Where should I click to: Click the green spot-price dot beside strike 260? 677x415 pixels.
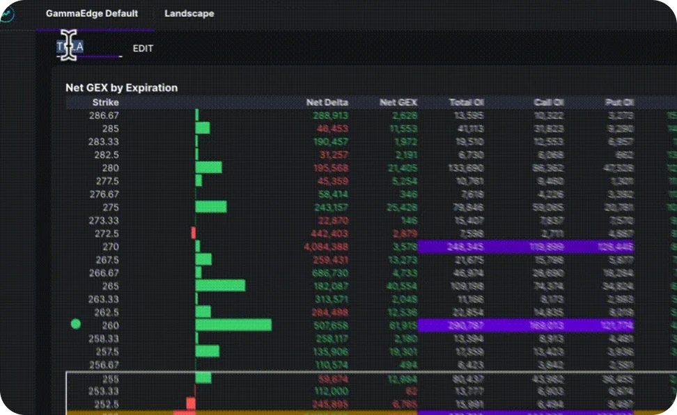[76, 324]
